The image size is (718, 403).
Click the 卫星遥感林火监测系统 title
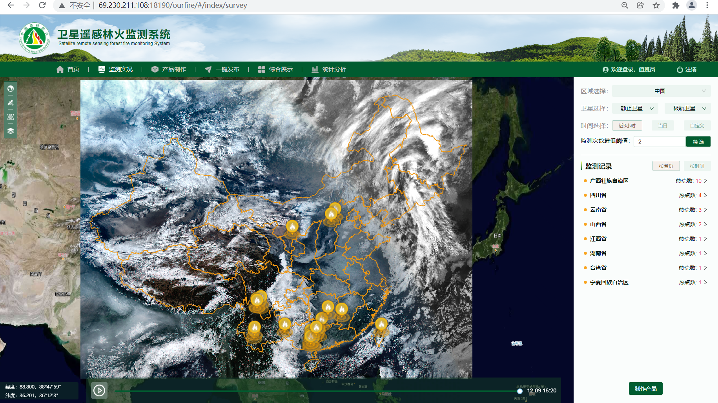pyautogui.click(x=114, y=34)
